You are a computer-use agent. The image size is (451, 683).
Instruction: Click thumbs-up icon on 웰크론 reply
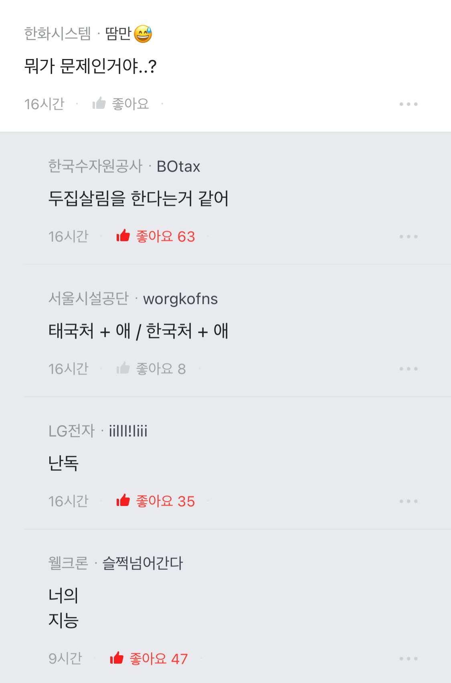pos(117,658)
